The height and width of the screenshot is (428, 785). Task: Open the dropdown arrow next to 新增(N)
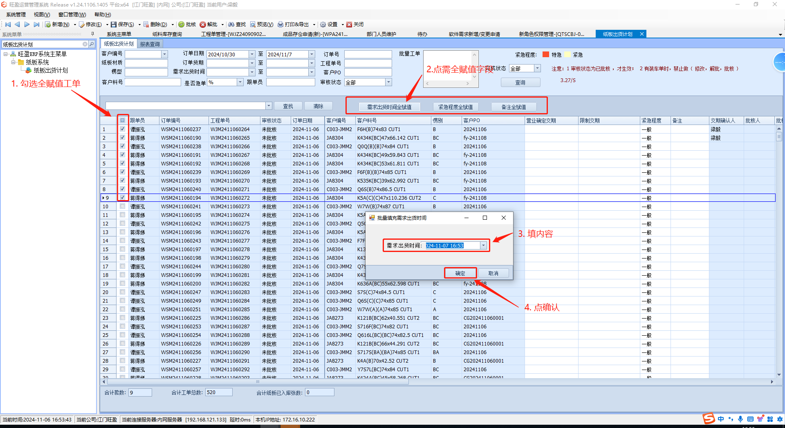[75, 25]
